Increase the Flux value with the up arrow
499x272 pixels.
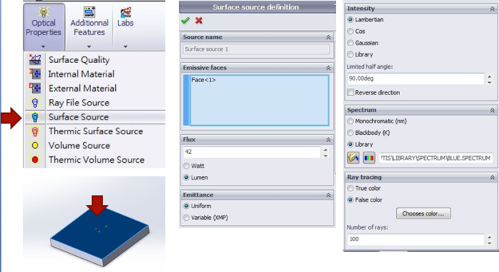326,150
